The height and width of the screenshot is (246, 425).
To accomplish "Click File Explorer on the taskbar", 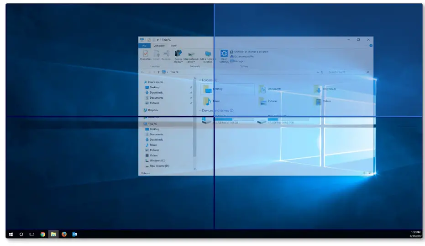I will pos(53,234).
